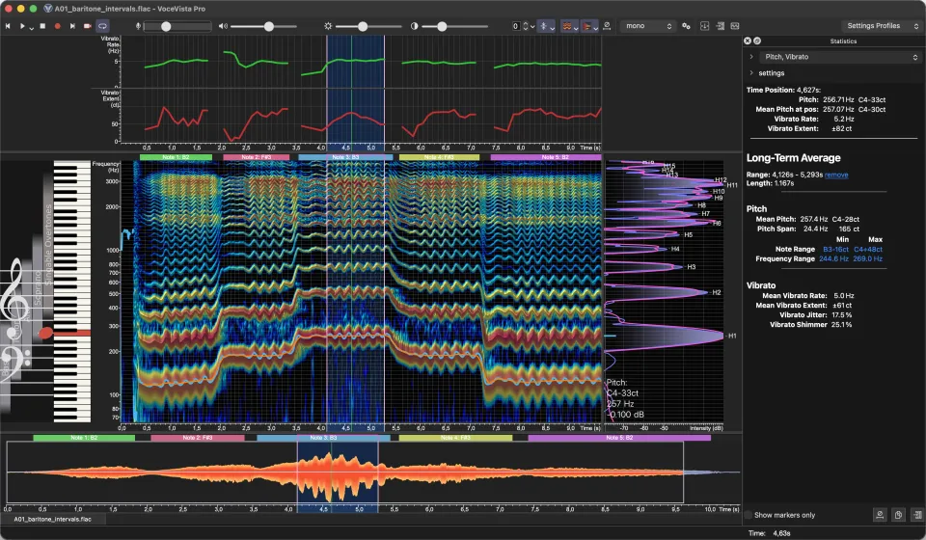This screenshot has height=540, width=926.
Task: Select the Note 4: F#3 marker above spectrogram
Action: pyautogui.click(x=440, y=157)
